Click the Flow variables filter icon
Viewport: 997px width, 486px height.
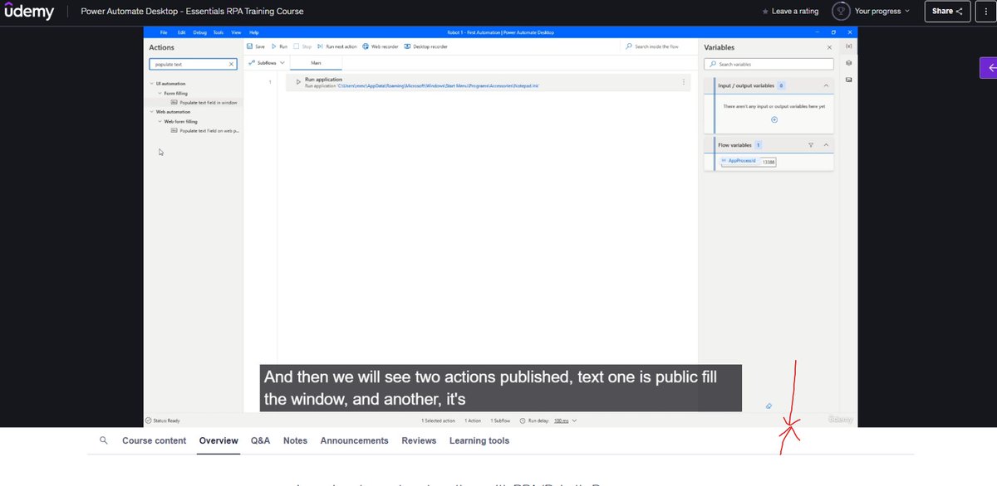click(811, 145)
